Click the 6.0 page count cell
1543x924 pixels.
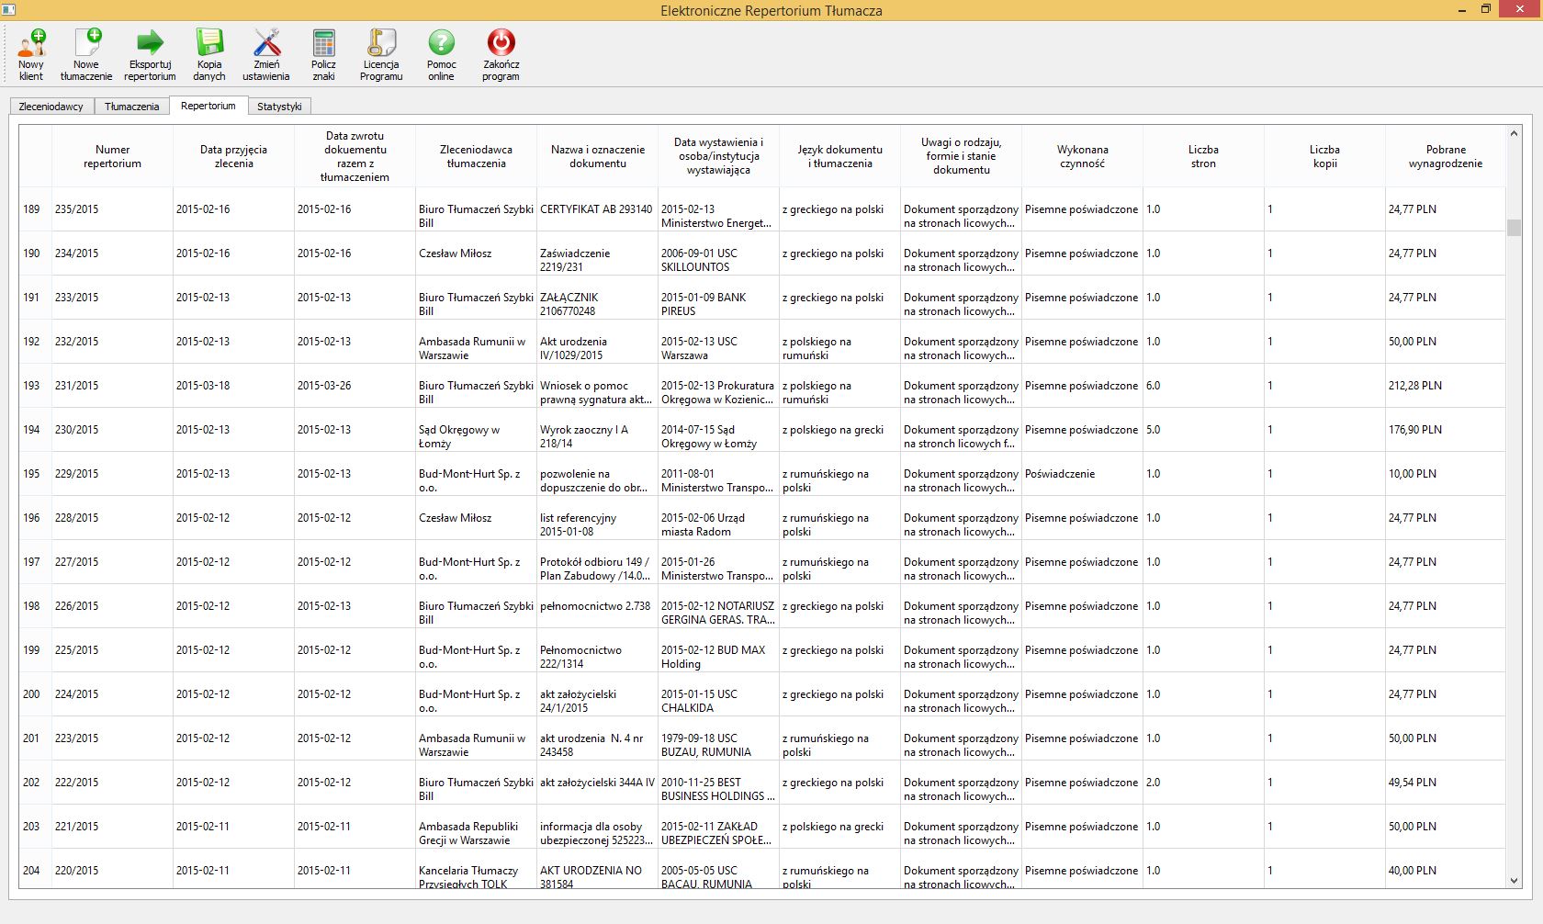(x=1203, y=386)
